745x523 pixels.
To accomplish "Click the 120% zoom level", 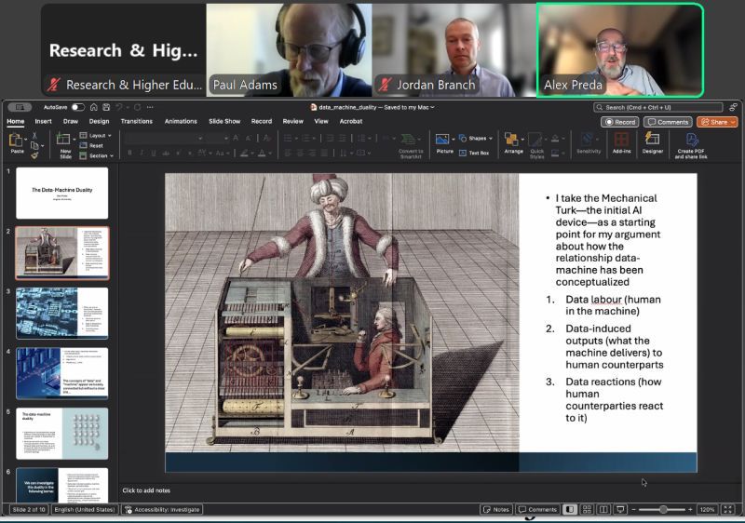I will click(707, 510).
